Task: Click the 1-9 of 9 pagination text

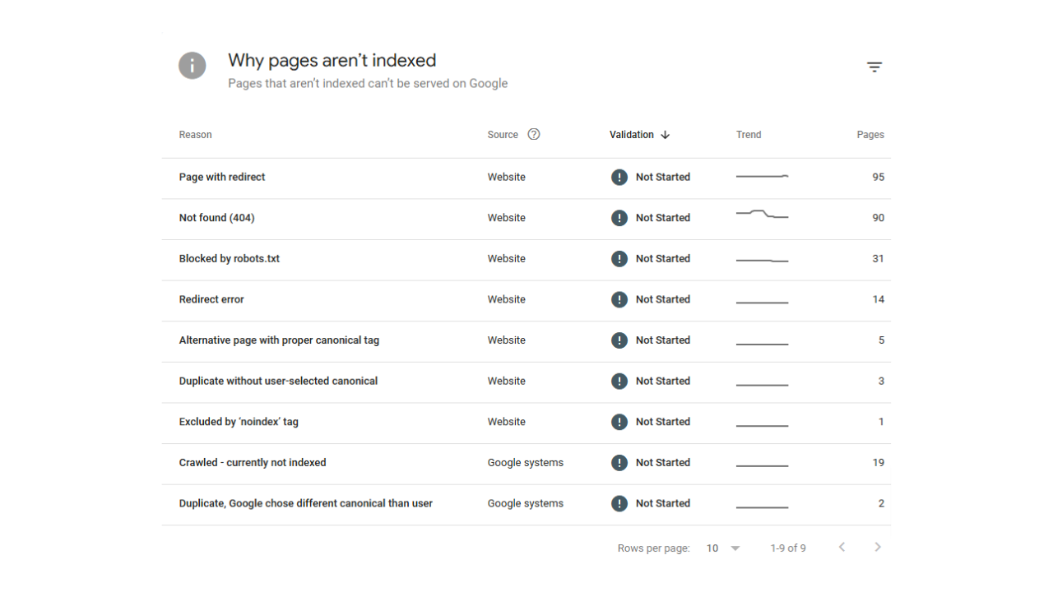Action: (788, 548)
